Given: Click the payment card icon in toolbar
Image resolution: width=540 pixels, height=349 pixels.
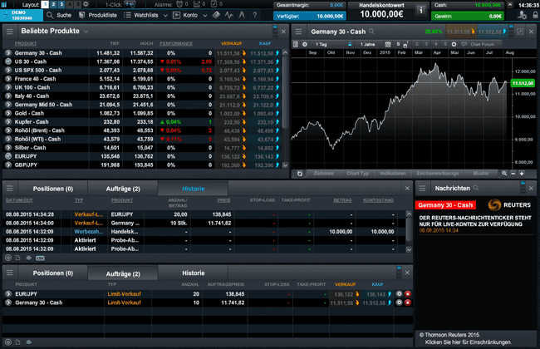Looking at the screenshot, I should click(x=216, y=15).
